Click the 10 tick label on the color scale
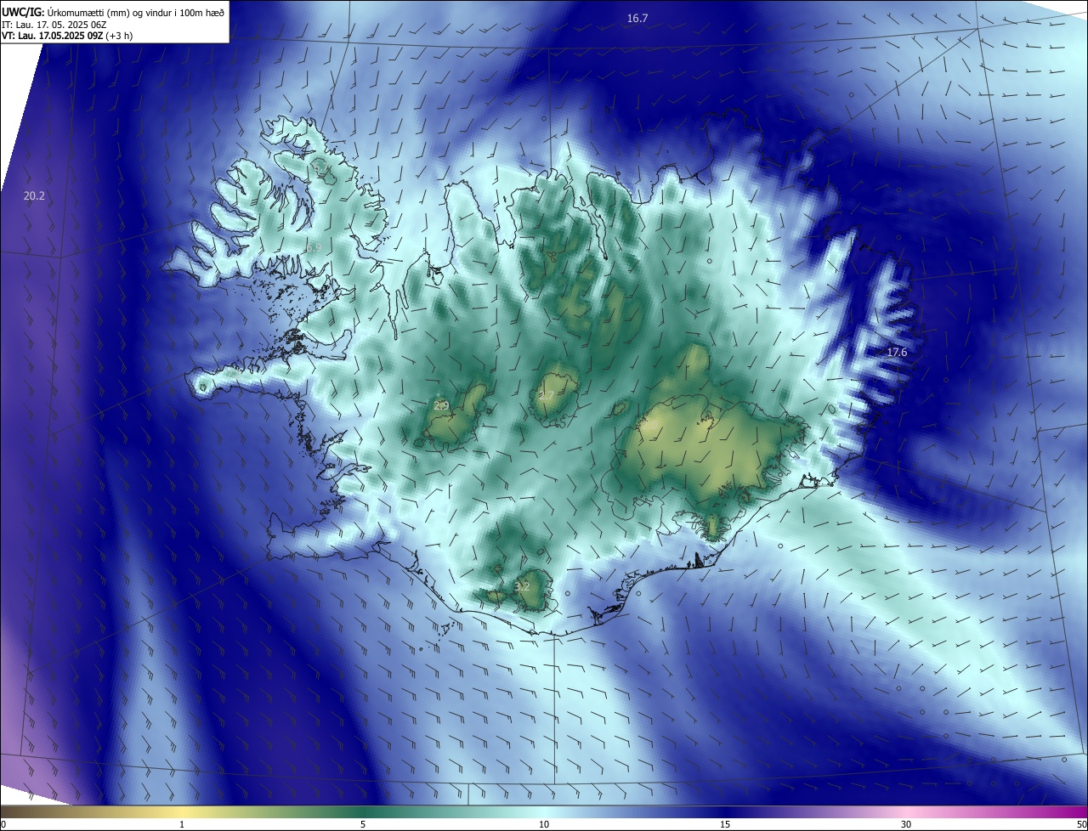 (544, 824)
